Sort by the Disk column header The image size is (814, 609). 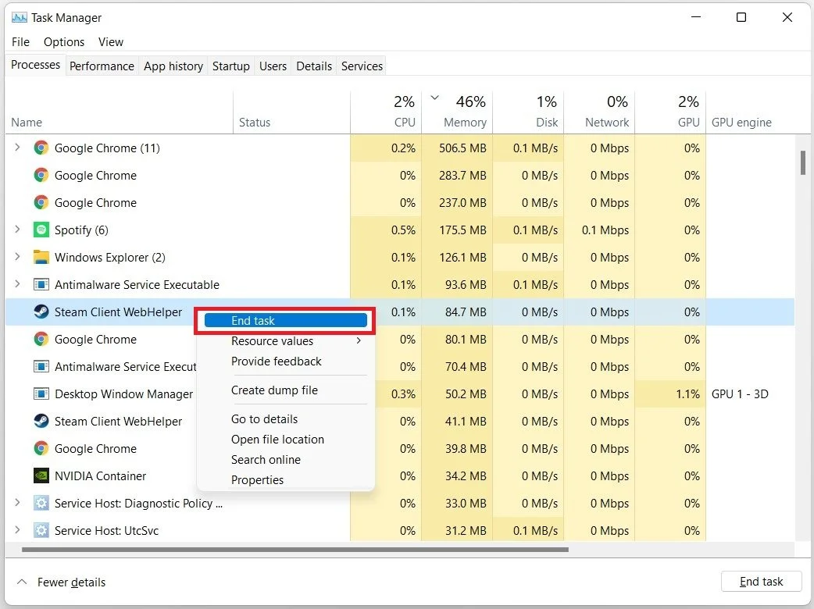click(x=528, y=112)
